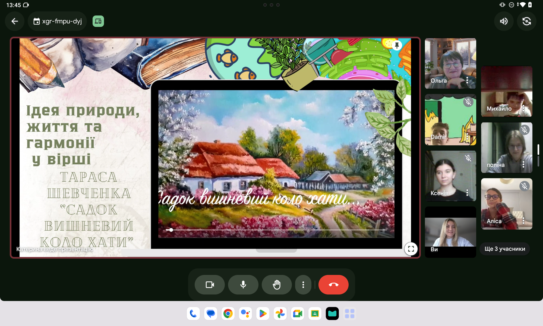Open meeting code xgr-fmpu-dyj details
The image size is (543, 326).
[57, 21]
